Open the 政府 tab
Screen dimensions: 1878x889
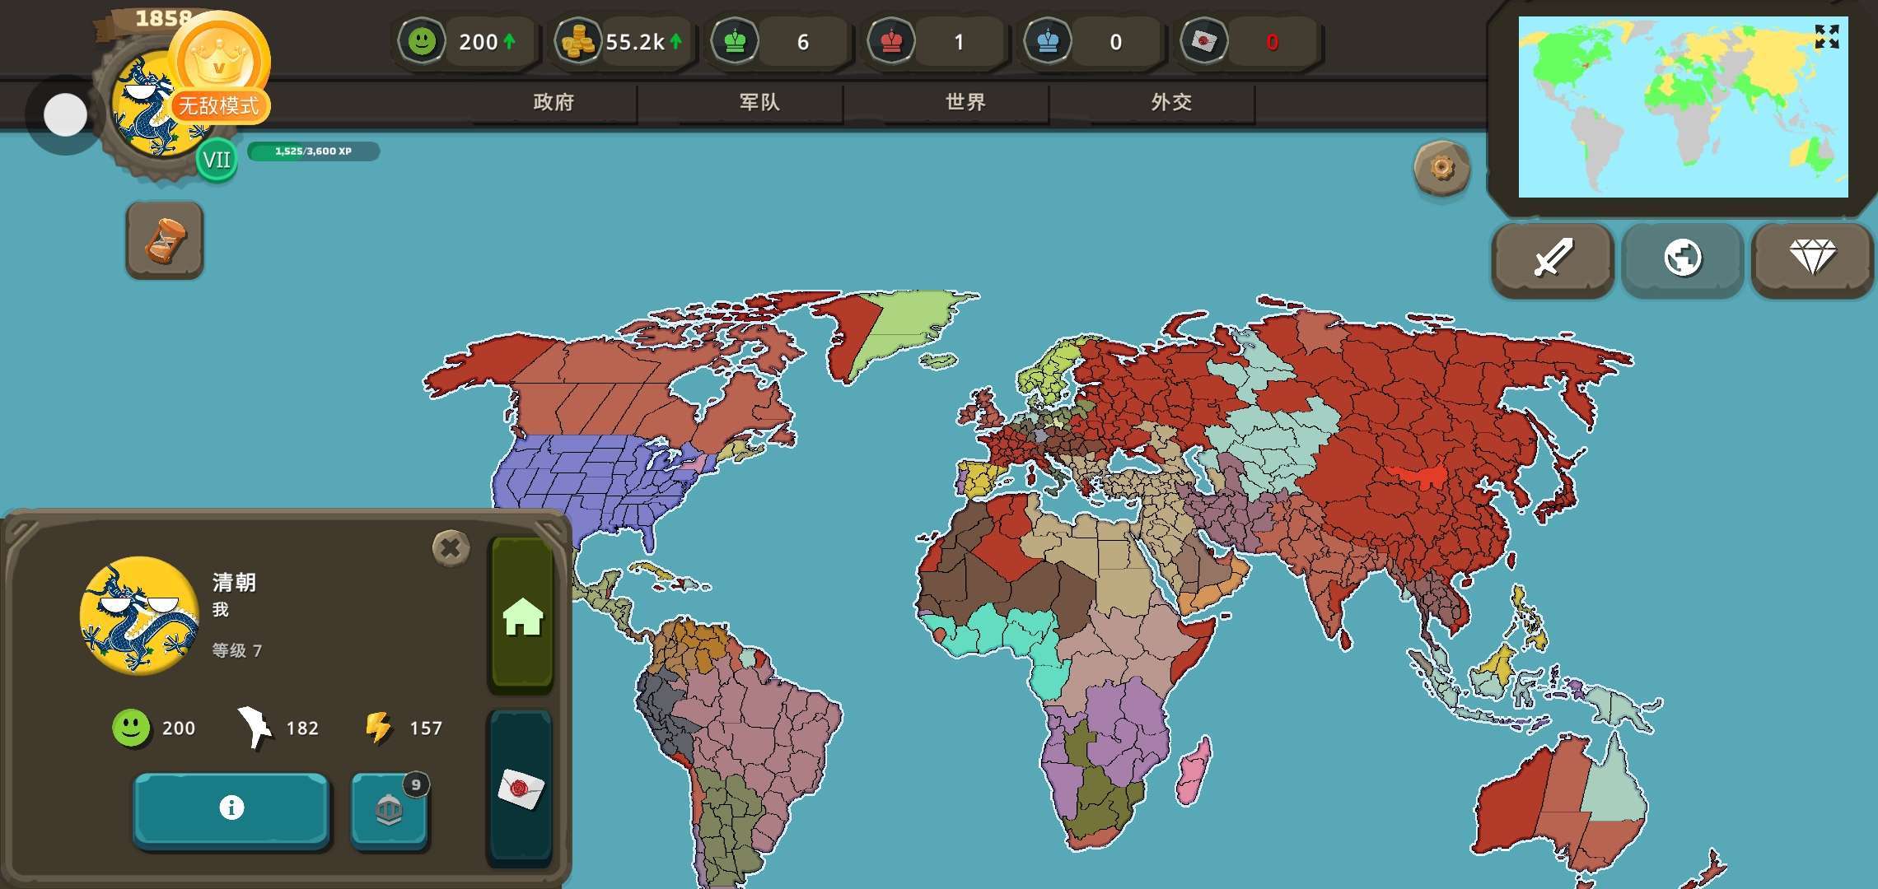pos(554,102)
